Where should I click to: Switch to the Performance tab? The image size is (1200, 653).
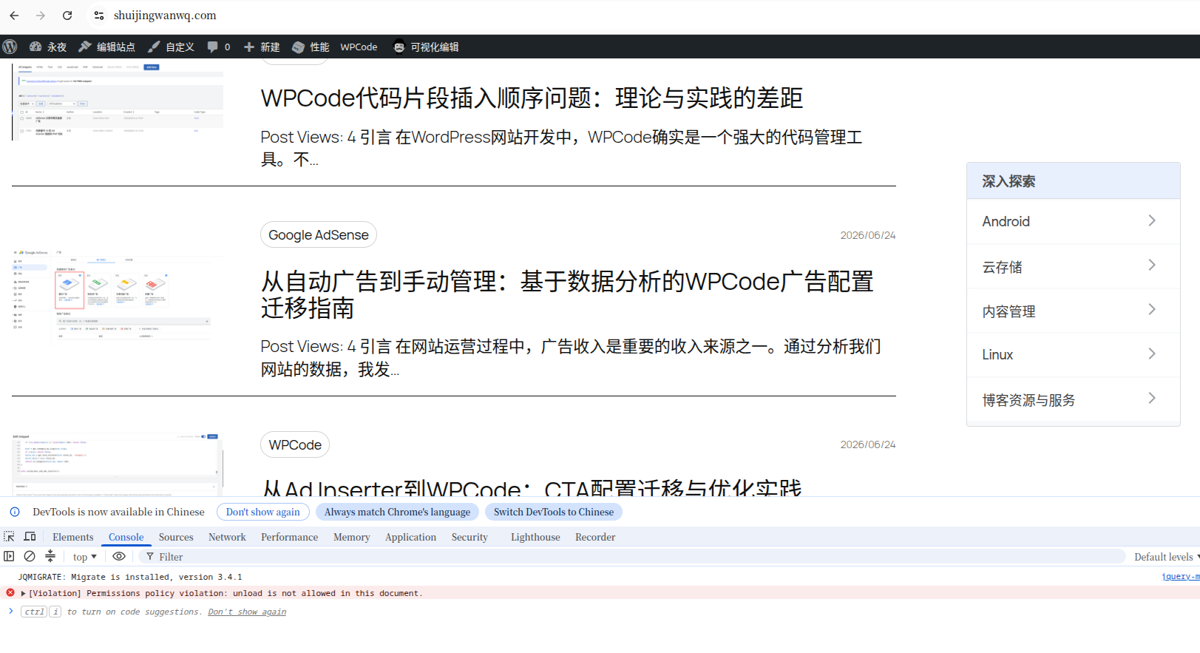coord(289,537)
